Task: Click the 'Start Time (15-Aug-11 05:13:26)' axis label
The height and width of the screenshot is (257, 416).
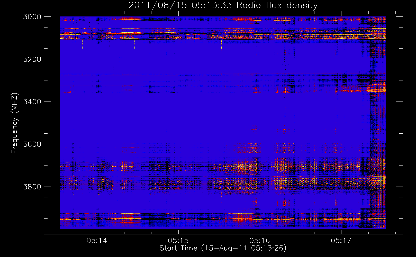Action: click(223, 248)
